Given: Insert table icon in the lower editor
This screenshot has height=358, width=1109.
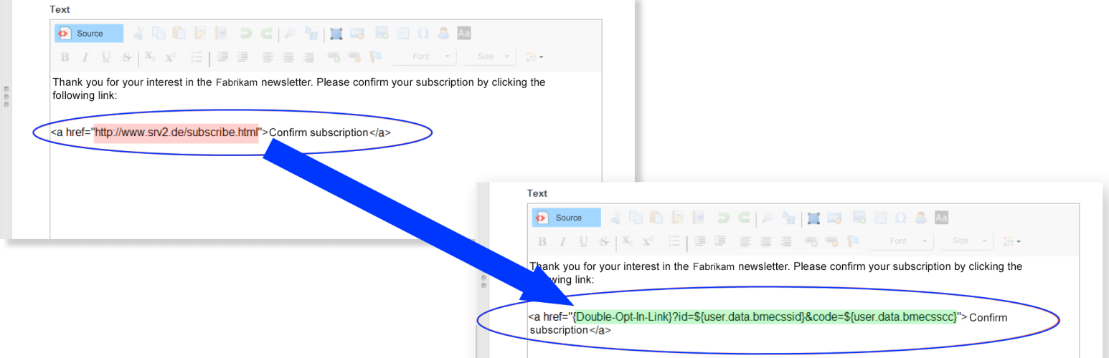Looking at the screenshot, I should point(882,218).
